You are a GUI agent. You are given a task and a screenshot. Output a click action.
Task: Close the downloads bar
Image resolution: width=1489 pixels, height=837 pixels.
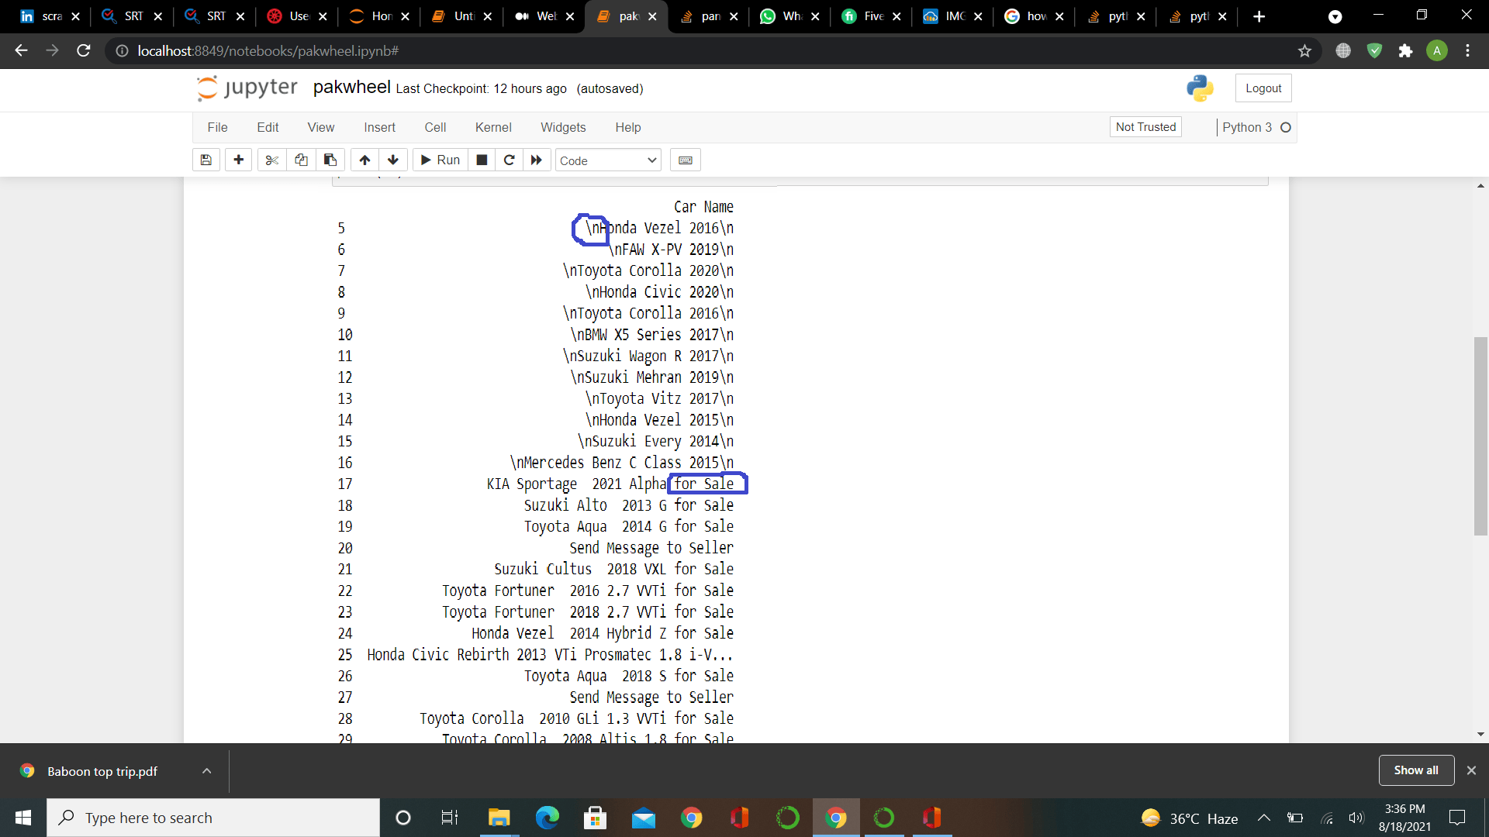coord(1471,770)
